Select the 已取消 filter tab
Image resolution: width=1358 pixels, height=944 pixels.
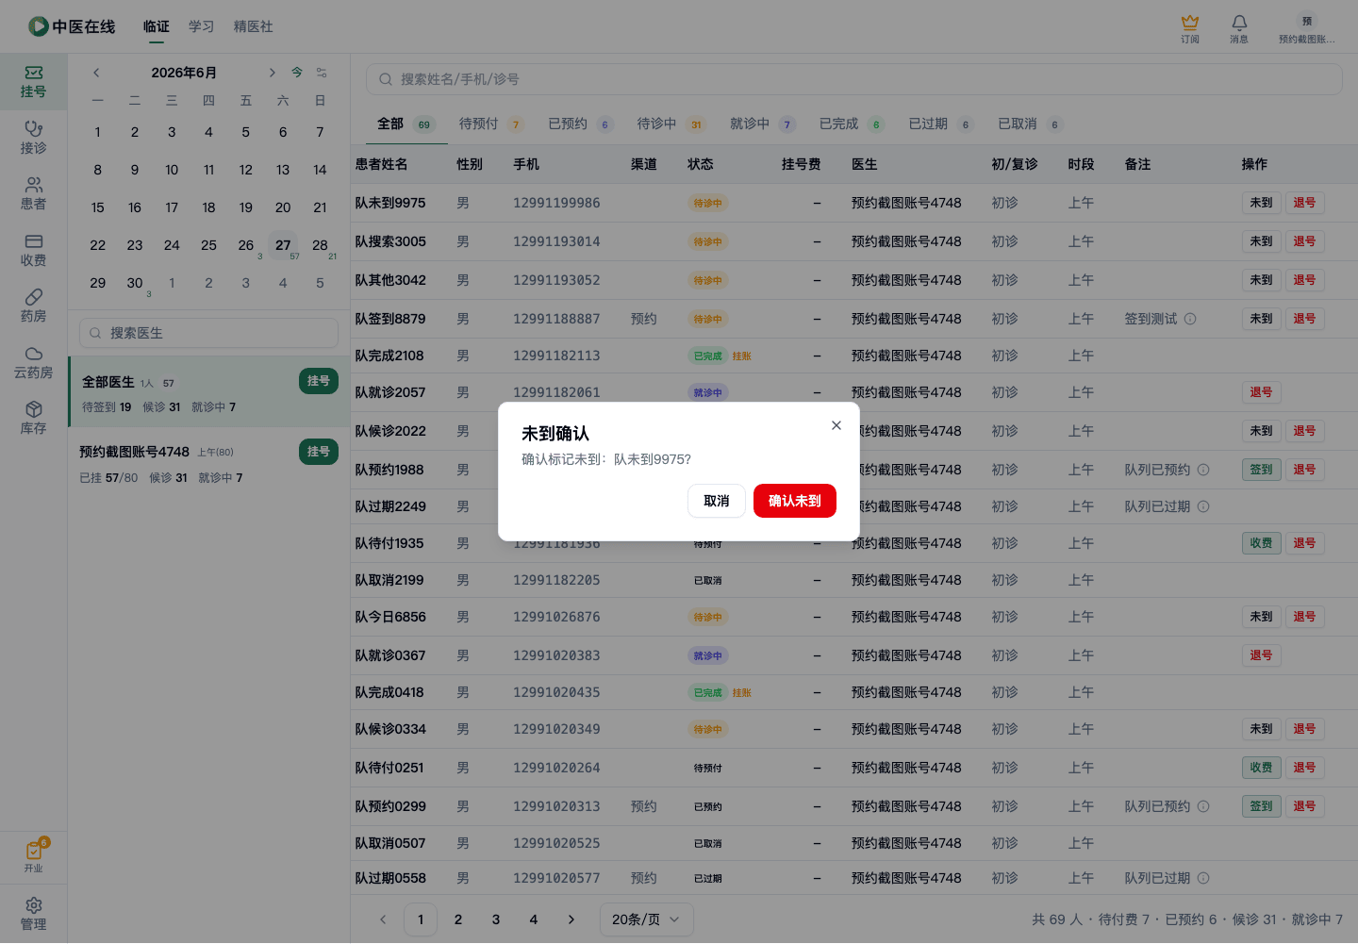point(1031,124)
